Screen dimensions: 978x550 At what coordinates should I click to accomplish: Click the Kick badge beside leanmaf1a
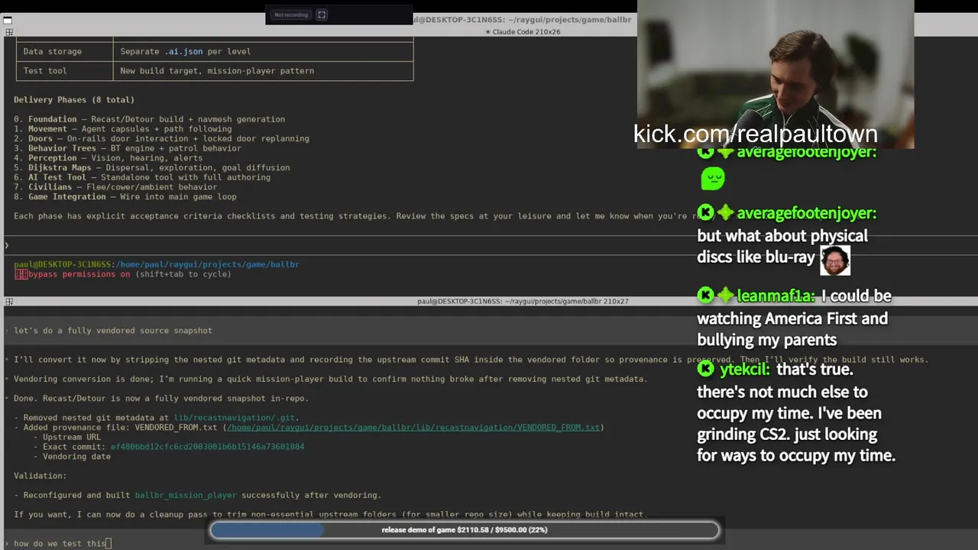(x=705, y=296)
